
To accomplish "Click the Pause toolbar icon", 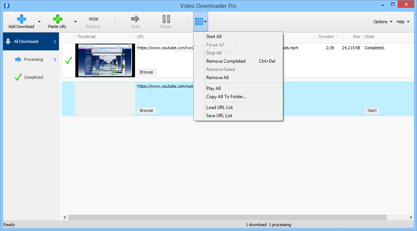I will tap(166, 19).
